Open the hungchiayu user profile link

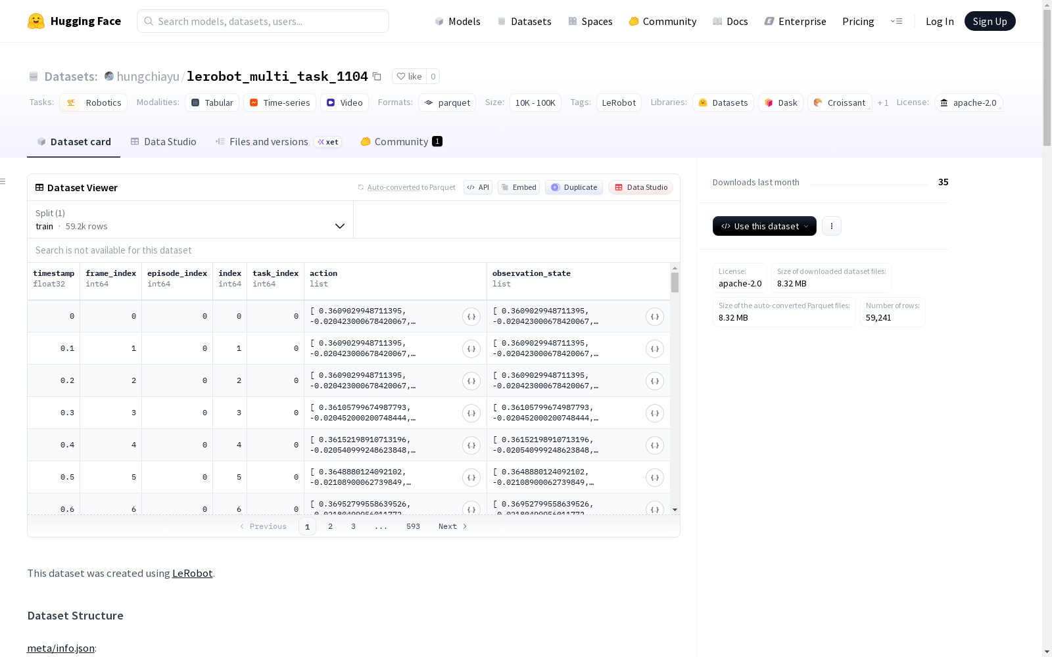click(148, 76)
